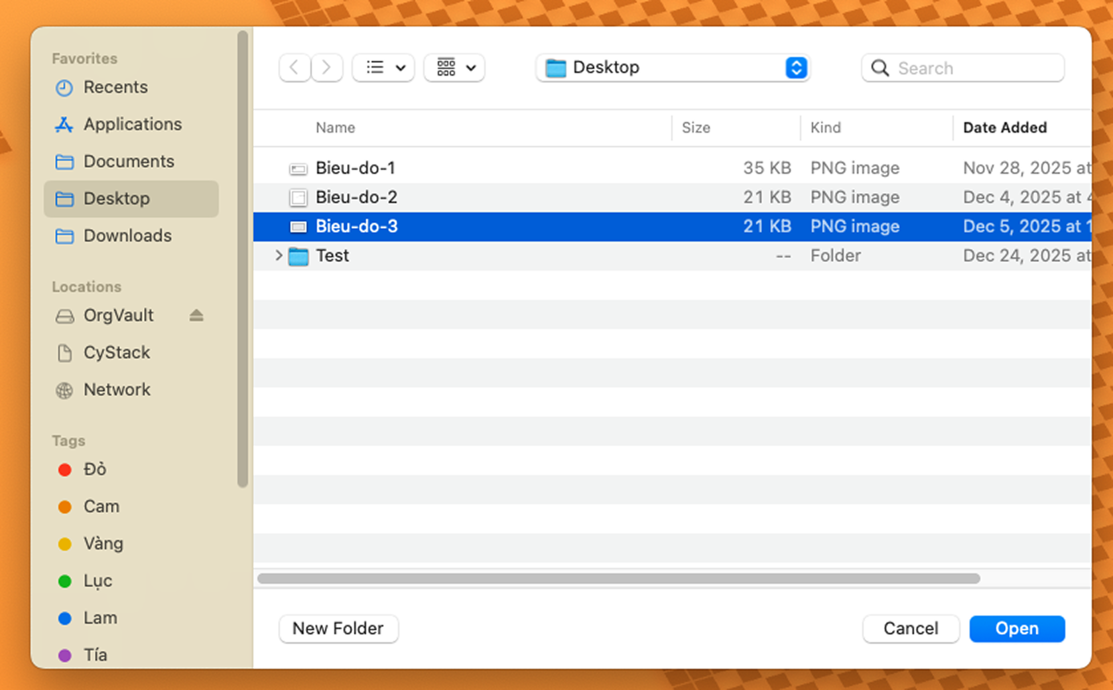Click the Bieu-do-1 file thumbnail icon
Viewport: 1113px width, 690px height.
click(298, 169)
